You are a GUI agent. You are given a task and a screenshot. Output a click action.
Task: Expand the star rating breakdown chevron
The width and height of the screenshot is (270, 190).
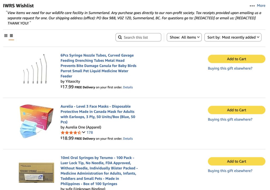pyautogui.click(x=84, y=132)
